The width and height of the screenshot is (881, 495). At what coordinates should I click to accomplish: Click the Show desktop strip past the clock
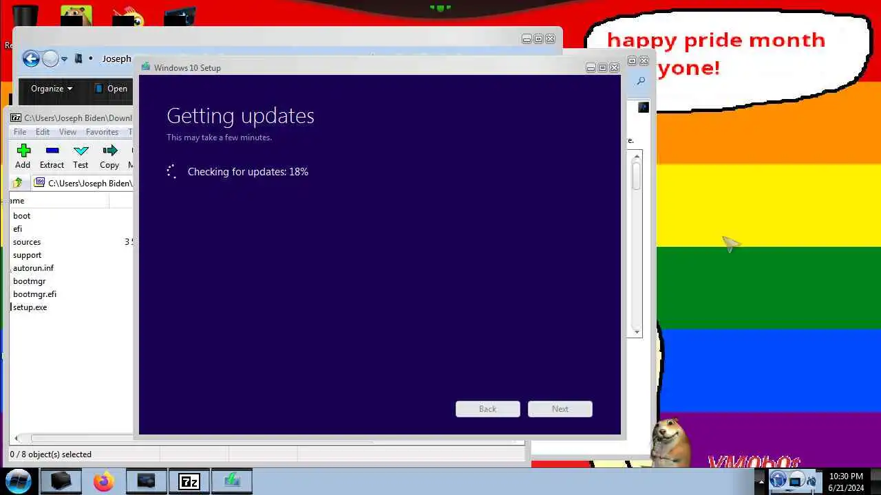point(875,481)
